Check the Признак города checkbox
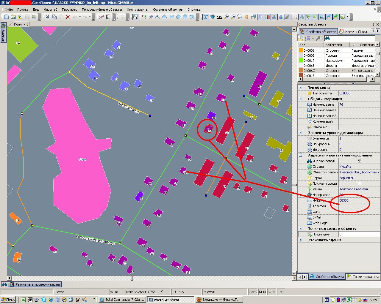 click(x=359, y=183)
